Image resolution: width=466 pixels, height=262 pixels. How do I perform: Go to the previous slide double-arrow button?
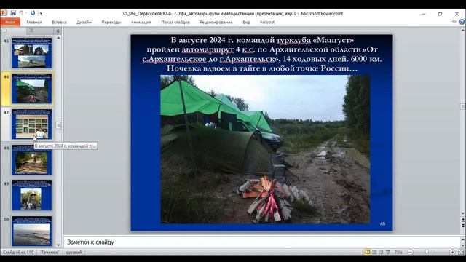[463, 221]
